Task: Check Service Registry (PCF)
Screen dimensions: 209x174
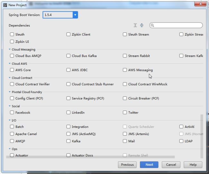Action: click(x=68, y=98)
